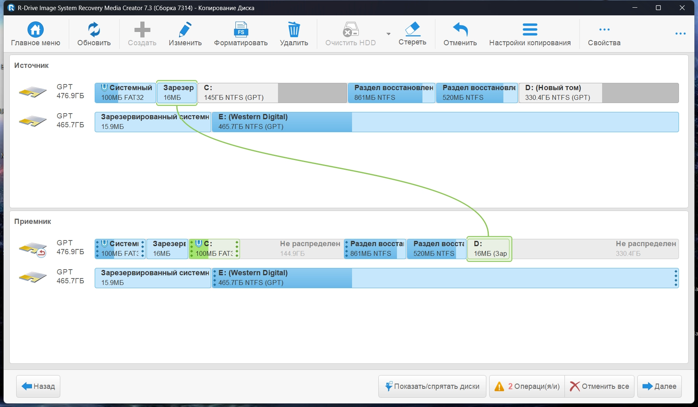This screenshot has width=698, height=407.
Task: Open the 2 Операци(я/и) pending list
Action: pyautogui.click(x=527, y=386)
